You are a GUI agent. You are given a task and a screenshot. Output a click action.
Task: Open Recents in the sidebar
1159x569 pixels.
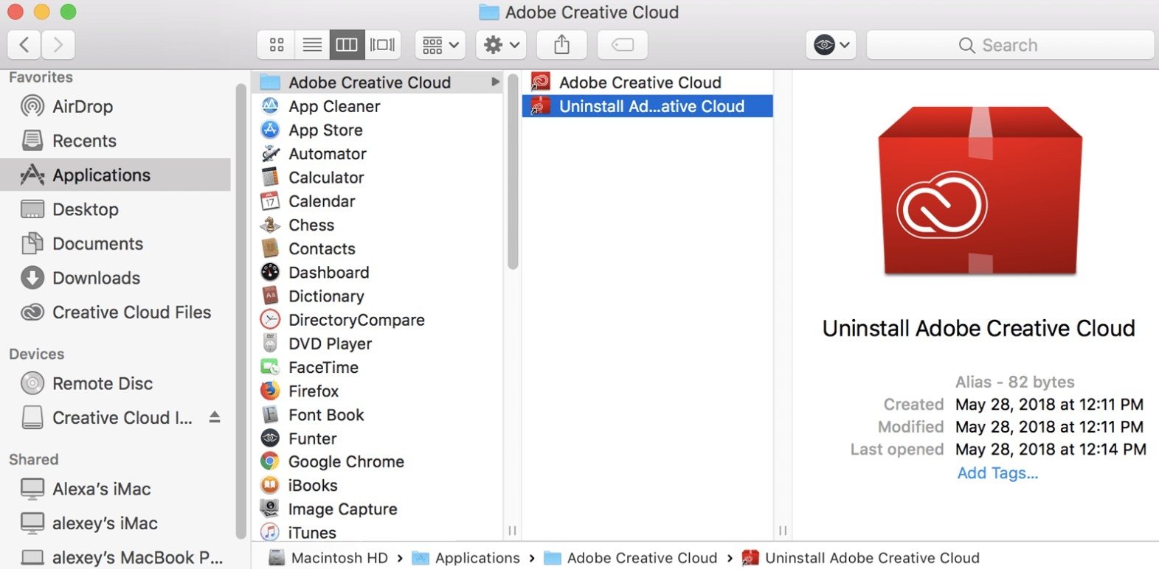[x=116, y=141]
